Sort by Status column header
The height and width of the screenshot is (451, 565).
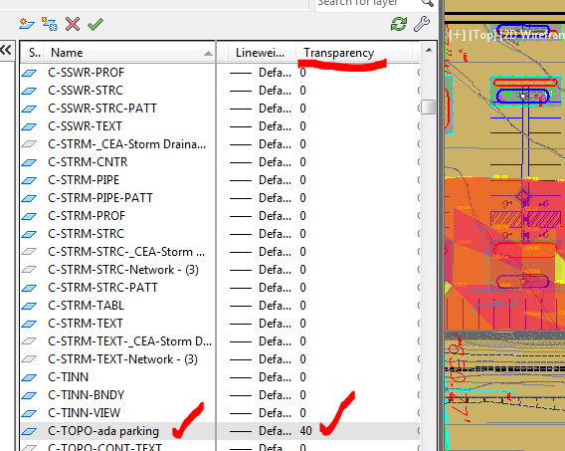point(34,53)
